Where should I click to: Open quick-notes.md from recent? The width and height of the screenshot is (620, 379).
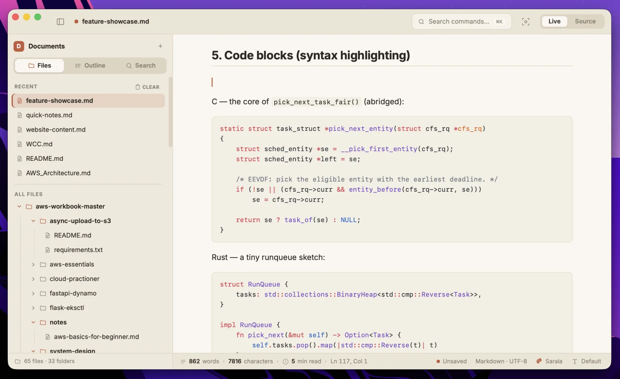point(88,115)
